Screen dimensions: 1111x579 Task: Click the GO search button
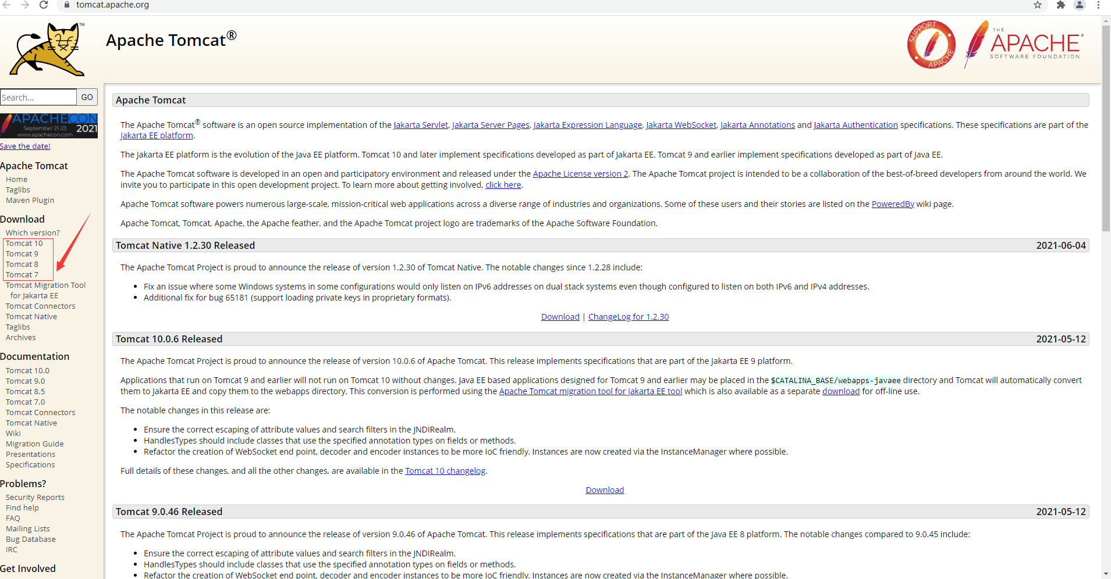coord(87,97)
